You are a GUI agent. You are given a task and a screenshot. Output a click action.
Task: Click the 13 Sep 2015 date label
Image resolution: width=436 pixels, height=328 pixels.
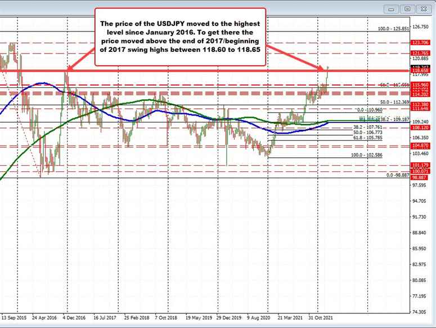pos(14,318)
